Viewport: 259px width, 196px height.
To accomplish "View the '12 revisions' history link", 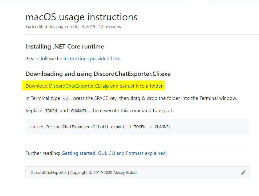I will (x=110, y=26).
